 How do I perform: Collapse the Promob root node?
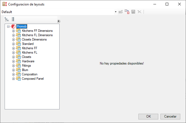[8, 26]
